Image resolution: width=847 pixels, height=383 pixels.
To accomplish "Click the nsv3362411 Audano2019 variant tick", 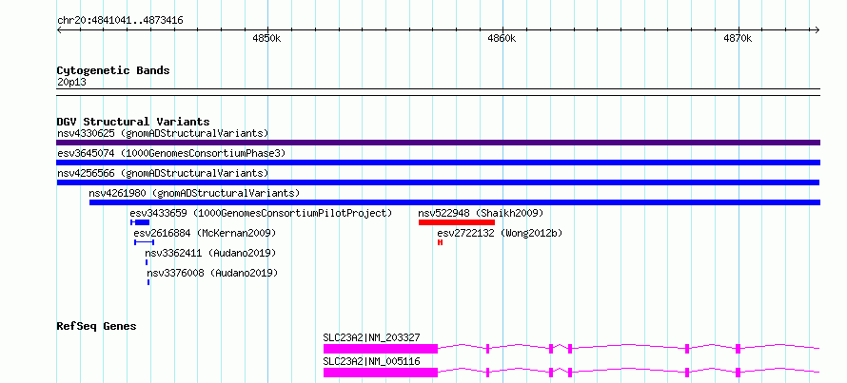I will (x=147, y=262).
